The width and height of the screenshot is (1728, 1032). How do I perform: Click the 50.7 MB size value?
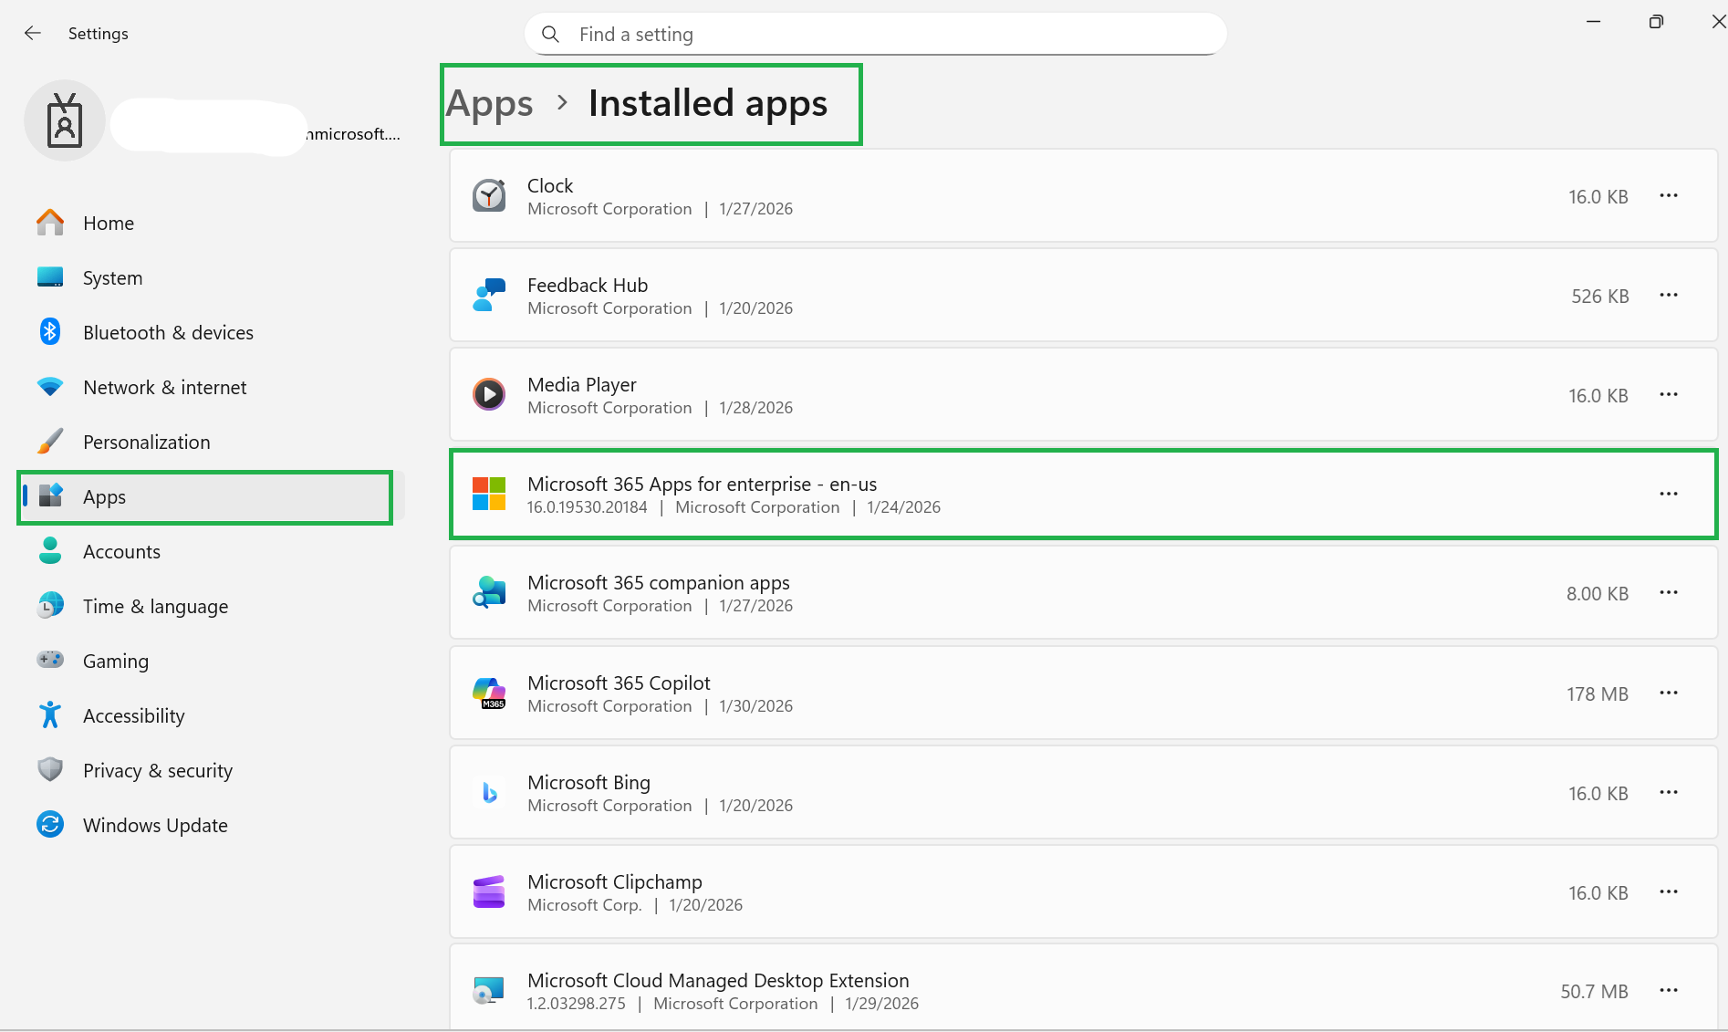[x=1594, y=991]
